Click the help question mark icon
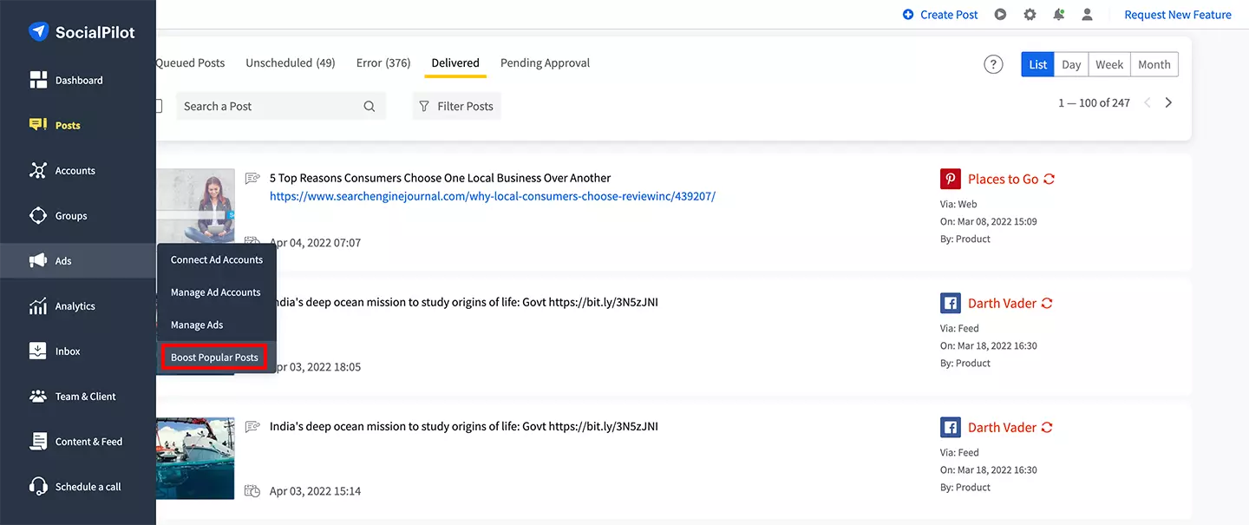1249x525 pixels. [x=993, y=64]
